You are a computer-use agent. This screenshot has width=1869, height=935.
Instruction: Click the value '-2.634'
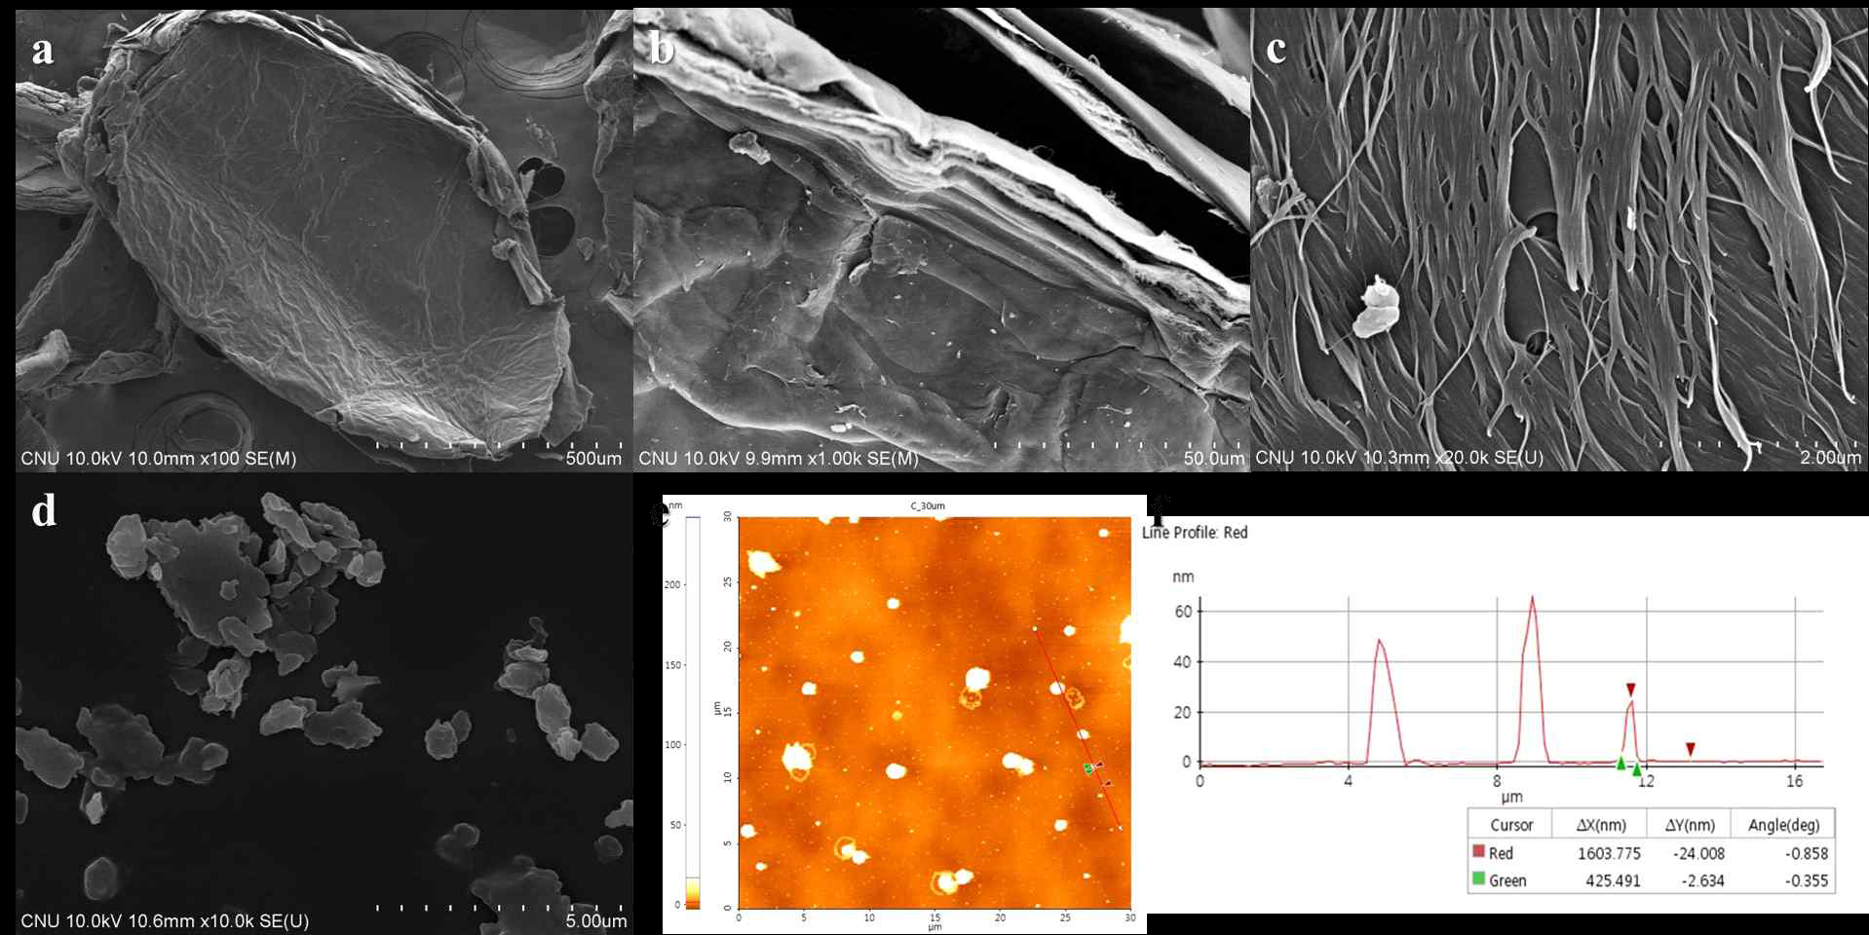[x=1702, y=880]
